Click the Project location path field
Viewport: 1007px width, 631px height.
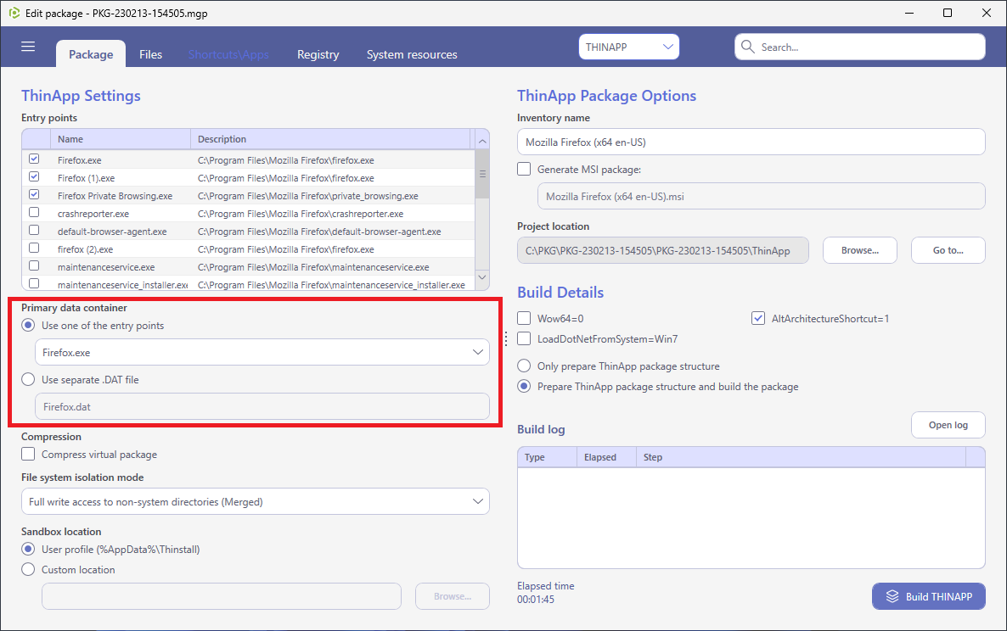click(663, 250)
